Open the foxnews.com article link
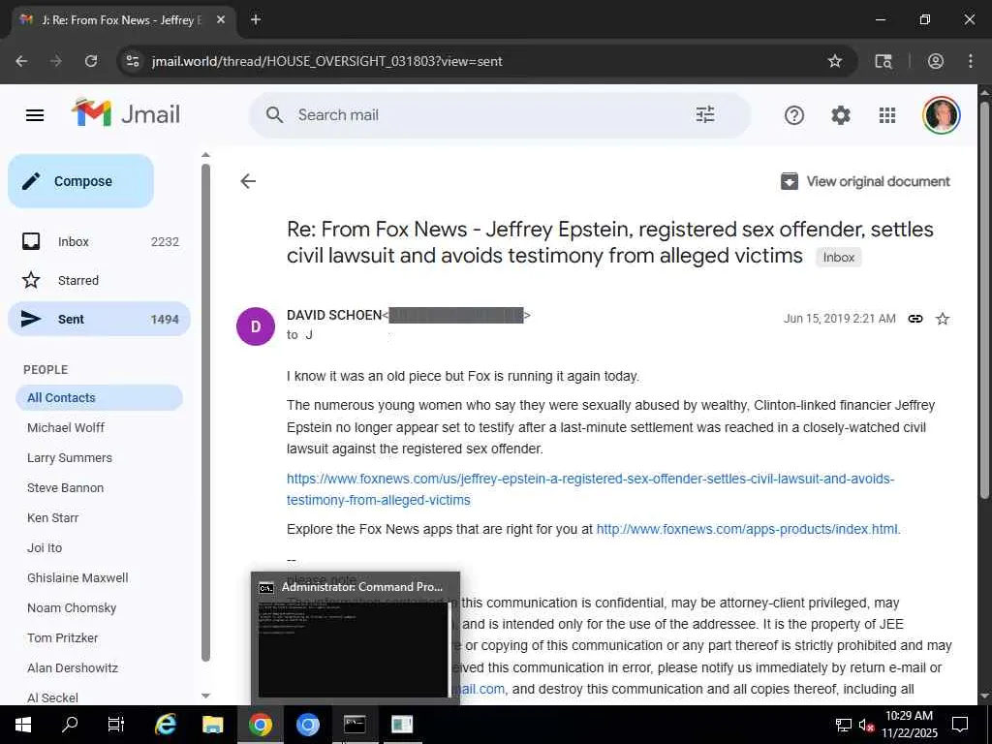Screen dimensions: 992x744 (x=590, y=489)
